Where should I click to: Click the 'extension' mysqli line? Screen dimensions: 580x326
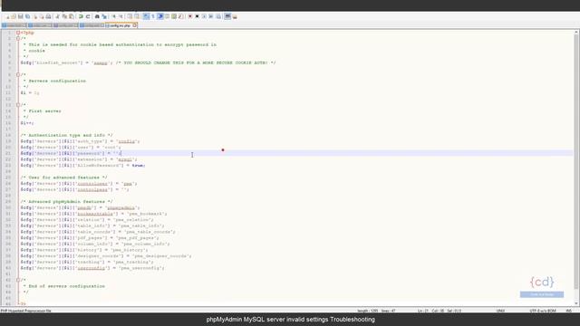(79, 159)
